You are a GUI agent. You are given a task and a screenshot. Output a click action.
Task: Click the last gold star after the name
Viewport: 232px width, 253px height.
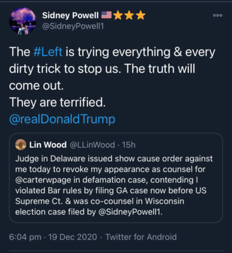141,15
